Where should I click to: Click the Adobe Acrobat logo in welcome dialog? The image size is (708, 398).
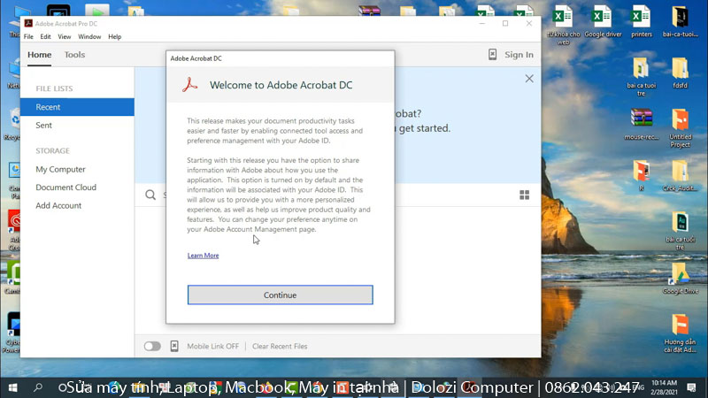pyautogui.click(x=189, y=85)
